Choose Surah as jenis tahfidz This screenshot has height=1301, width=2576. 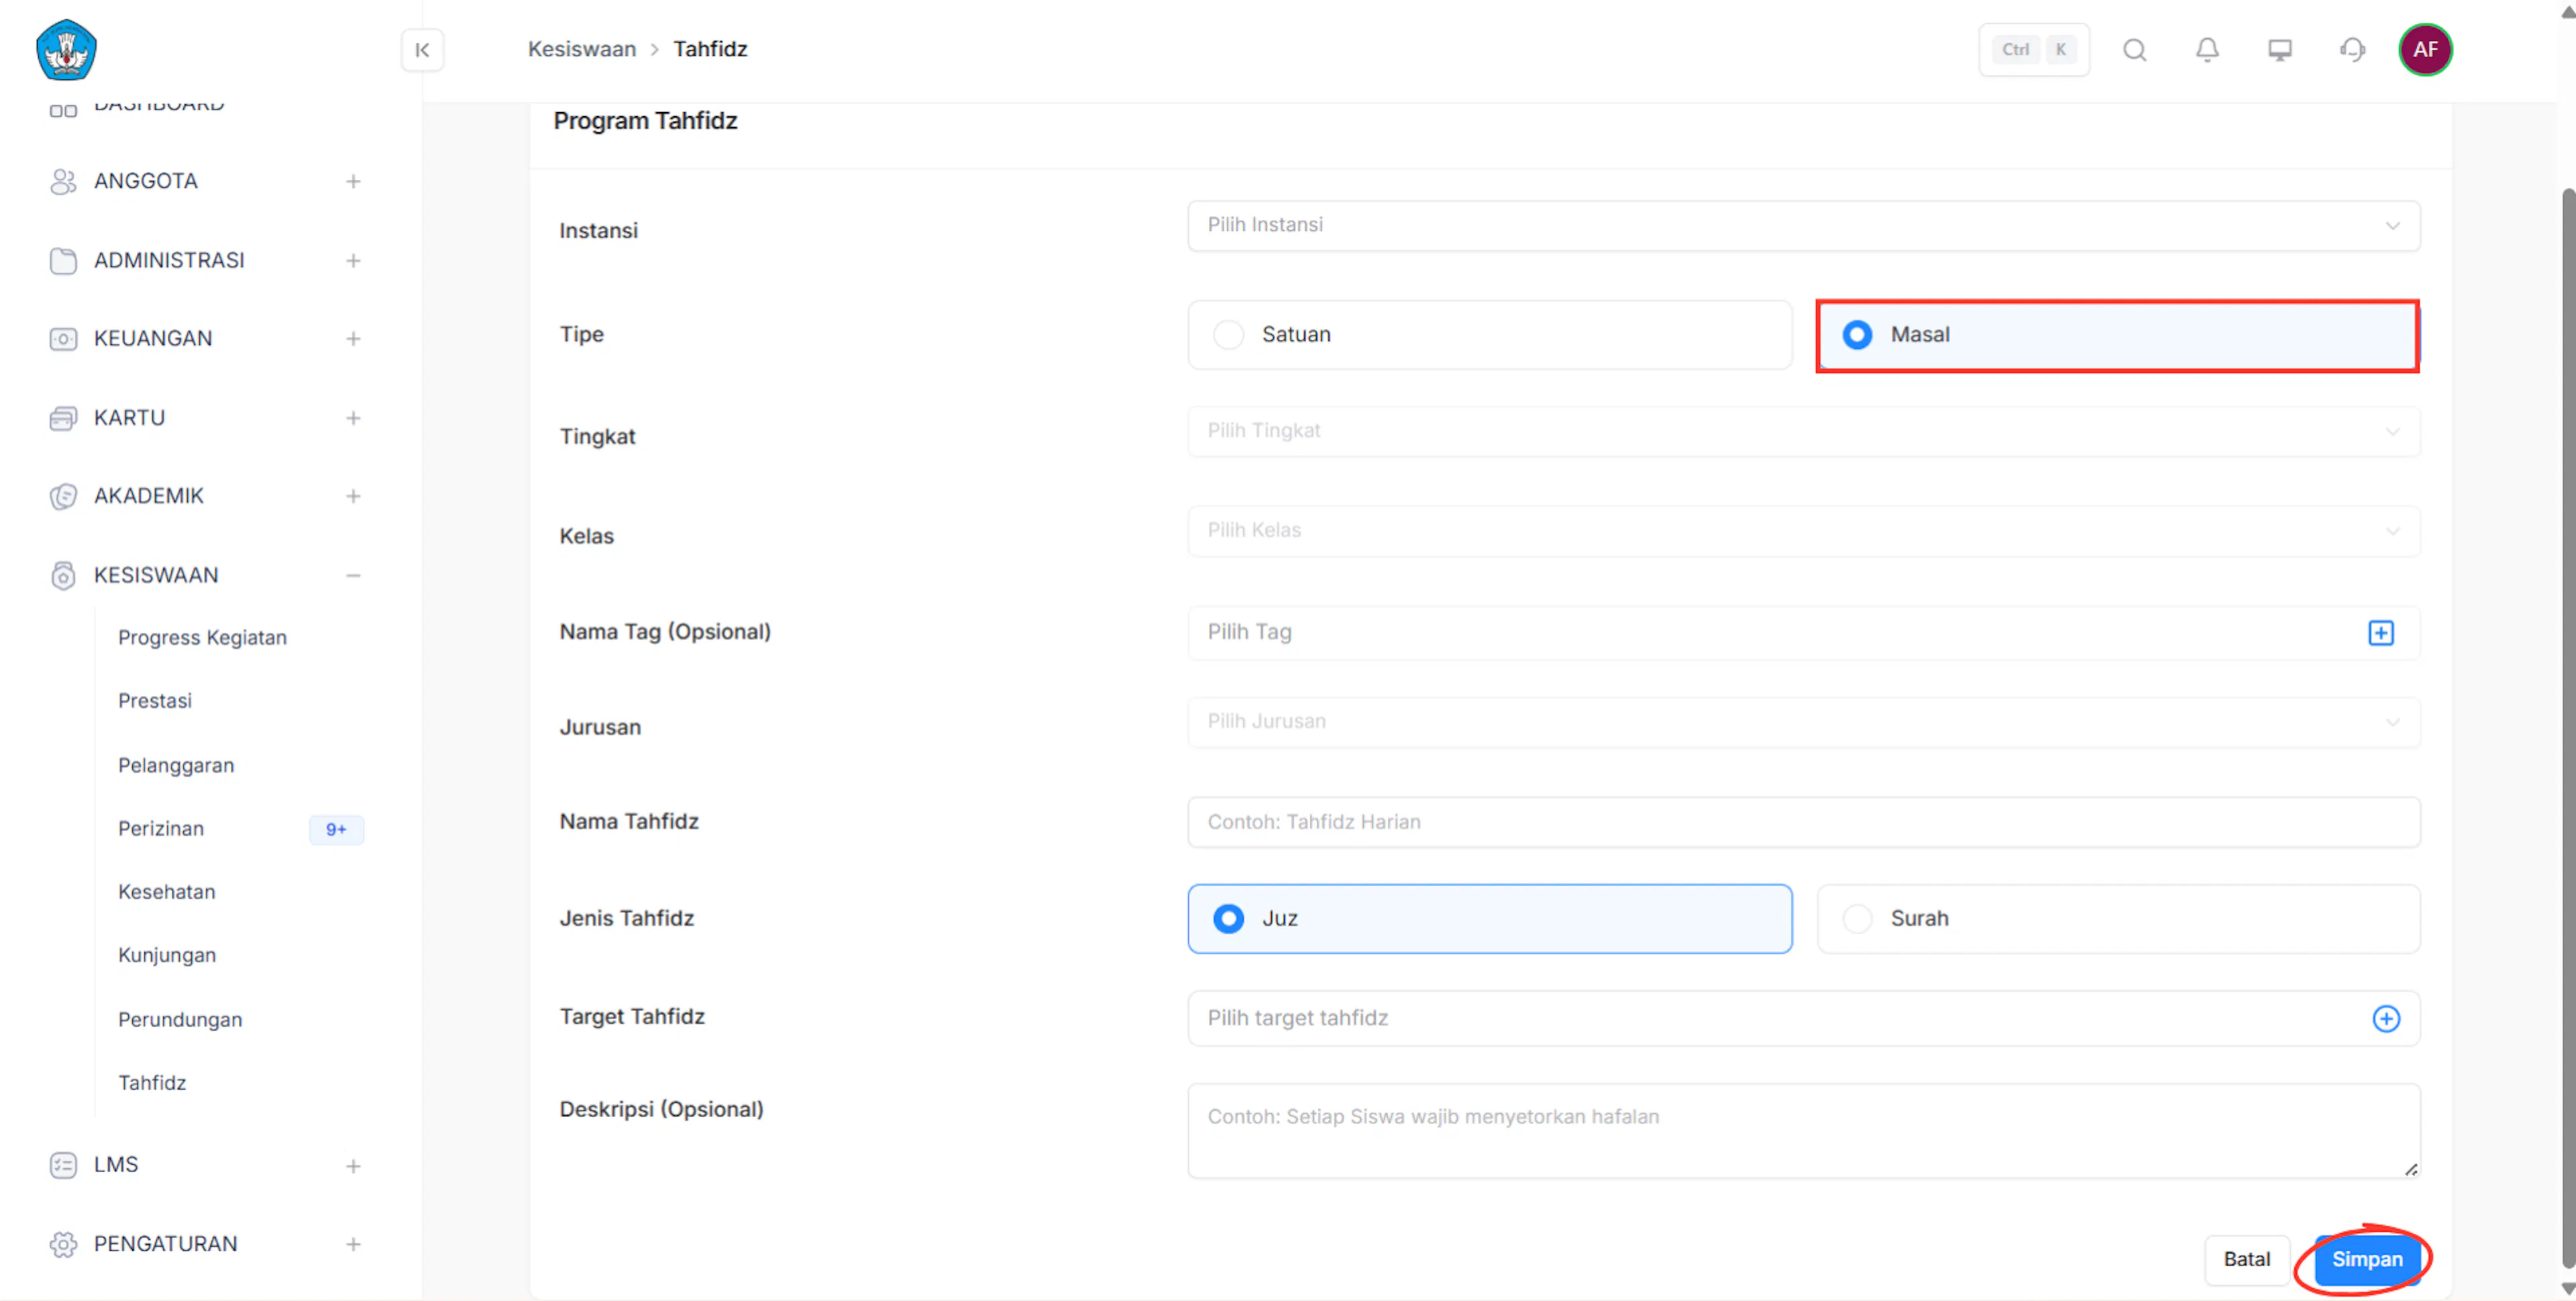pos(2118,918)
